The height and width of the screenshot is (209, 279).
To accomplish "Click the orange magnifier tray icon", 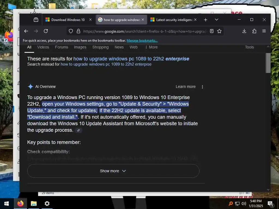I will point(231,204).
